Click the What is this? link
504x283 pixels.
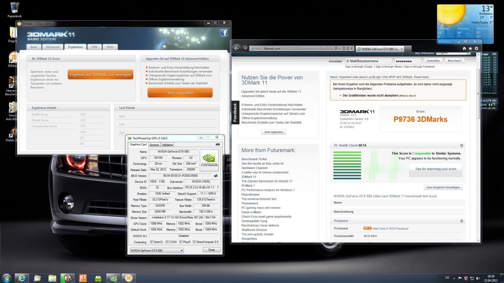click(x=407, y=96)
